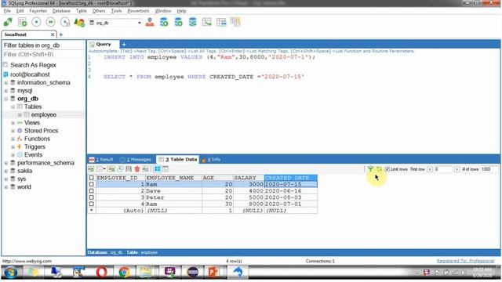
Task: Click the first export icon in Table Data toolbar
Action: [x=91, y=169]
